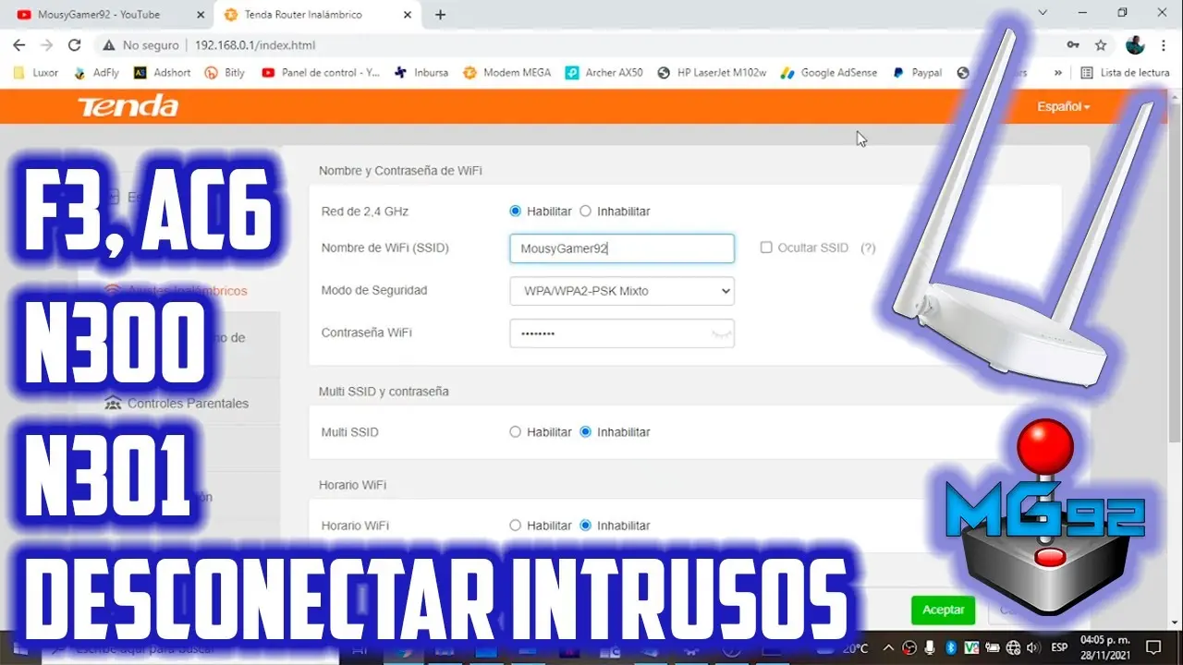The width and height of the screenshot is (1183, 665).
Task: Select Inhabilitar for Multi SSID
Action: [586, 432]
